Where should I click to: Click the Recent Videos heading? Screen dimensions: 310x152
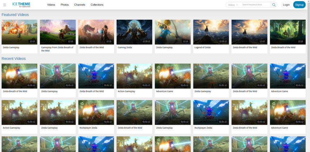14,58
